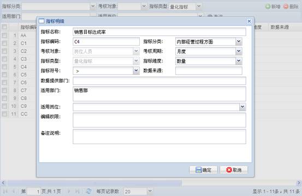The height and width of the screenshot is (196, 302).
Task: Check the checkbox for row C2
Action: pos(4,51)
